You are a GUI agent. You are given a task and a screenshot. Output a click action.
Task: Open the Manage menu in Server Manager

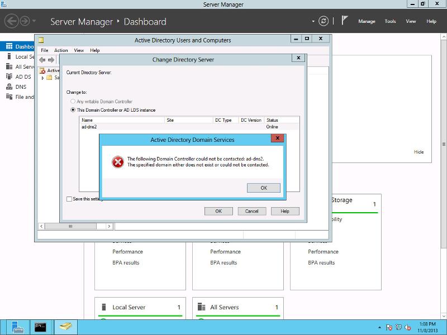367,21
